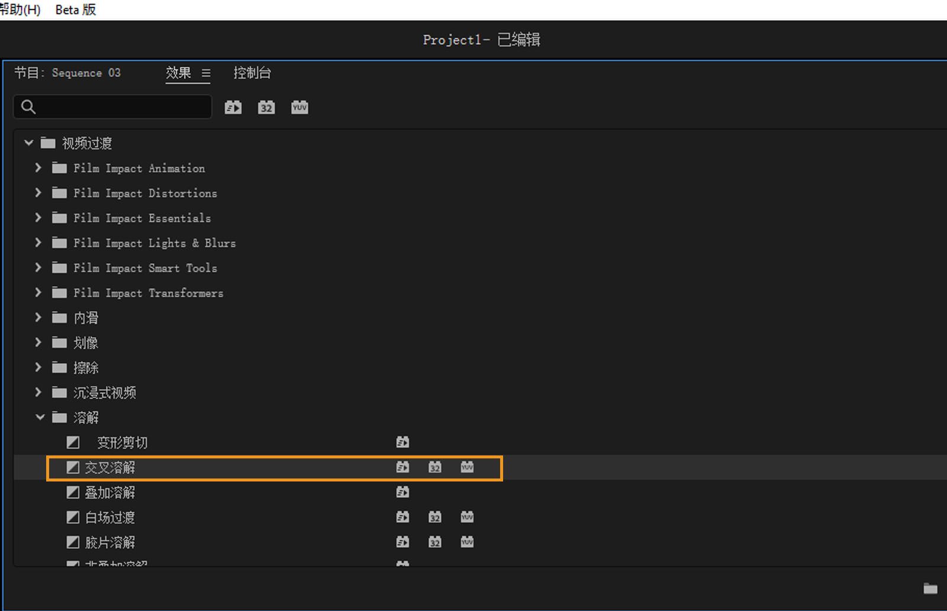The image size is (947, 611).
Task: Select the 沉浸式视频 folder label
Action: pos(105,392)
